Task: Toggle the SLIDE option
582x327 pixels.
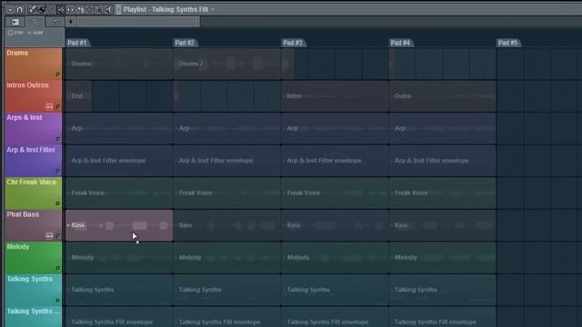Action: 36,33
